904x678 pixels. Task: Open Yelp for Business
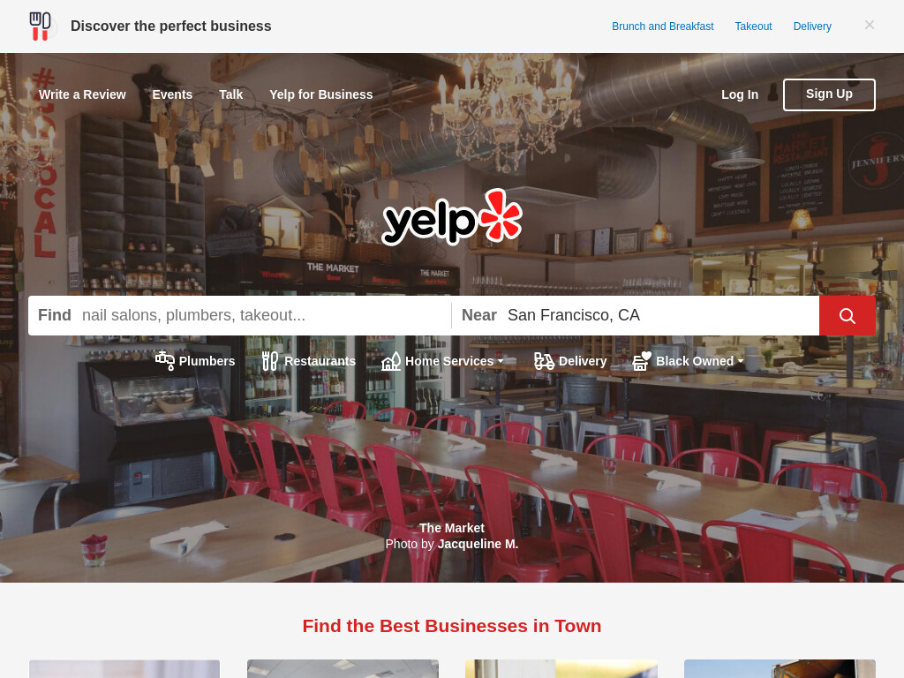tap(321, 94)
